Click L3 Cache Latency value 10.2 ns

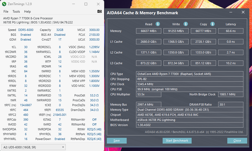point(231,63)
